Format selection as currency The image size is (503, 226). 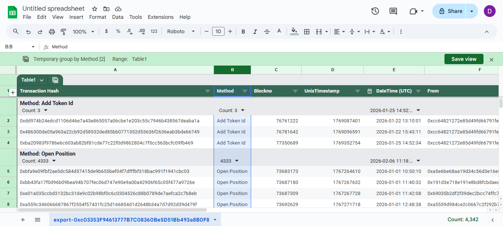(106, 31)
